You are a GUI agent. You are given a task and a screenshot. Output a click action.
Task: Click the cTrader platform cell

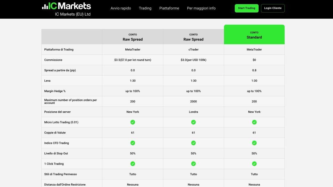[193, 50]
